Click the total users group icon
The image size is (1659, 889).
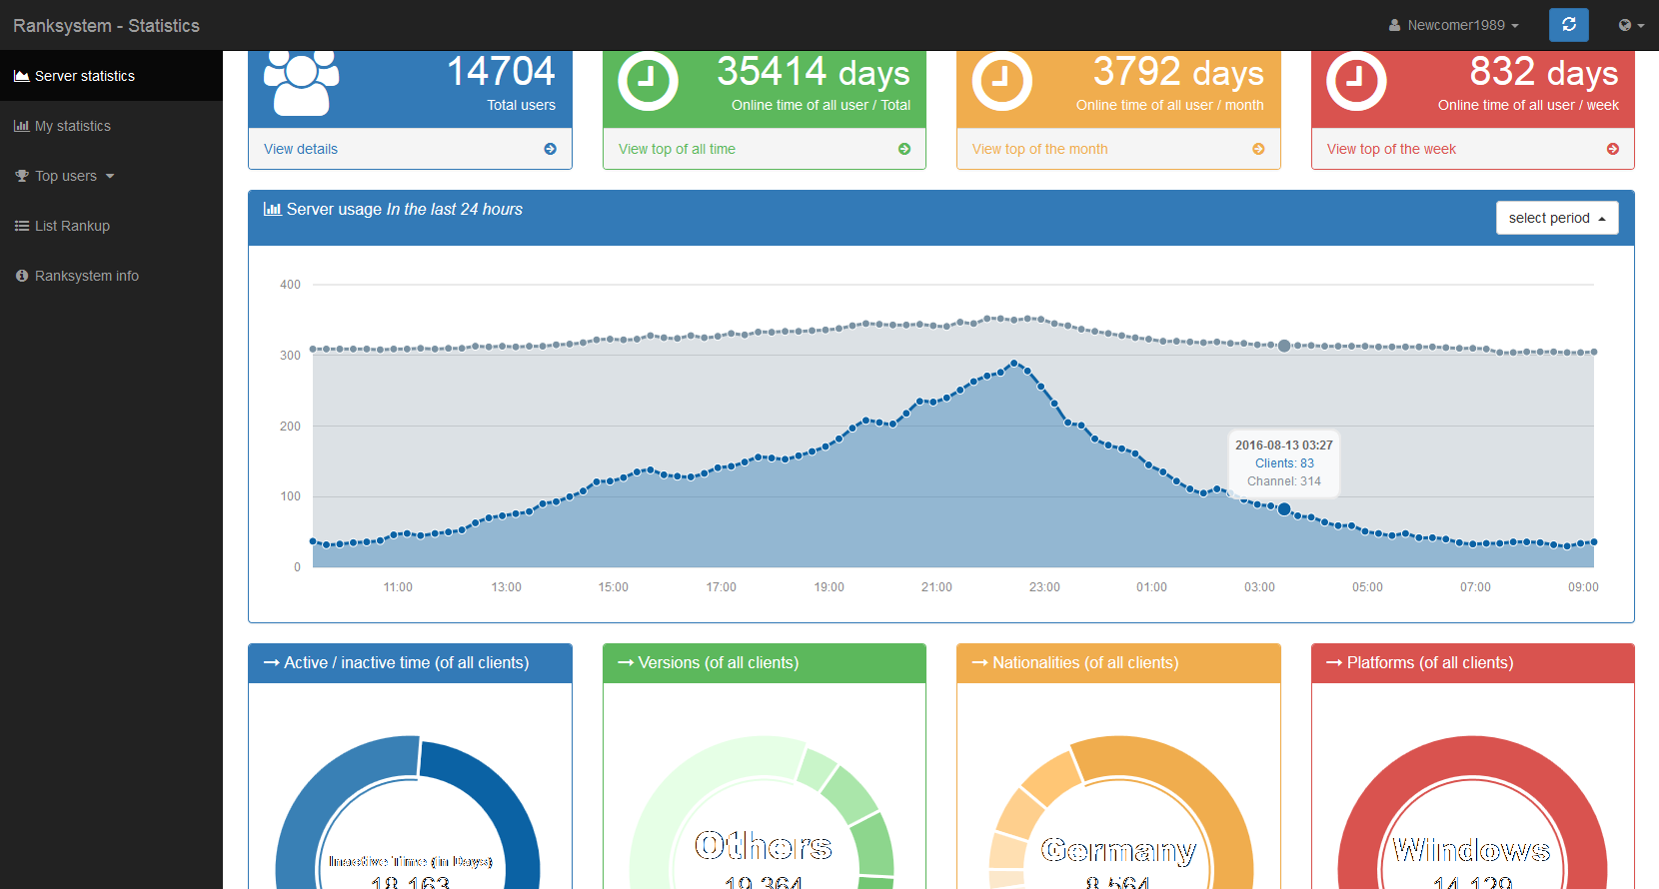pyautogui.click(x=301, y=83)
